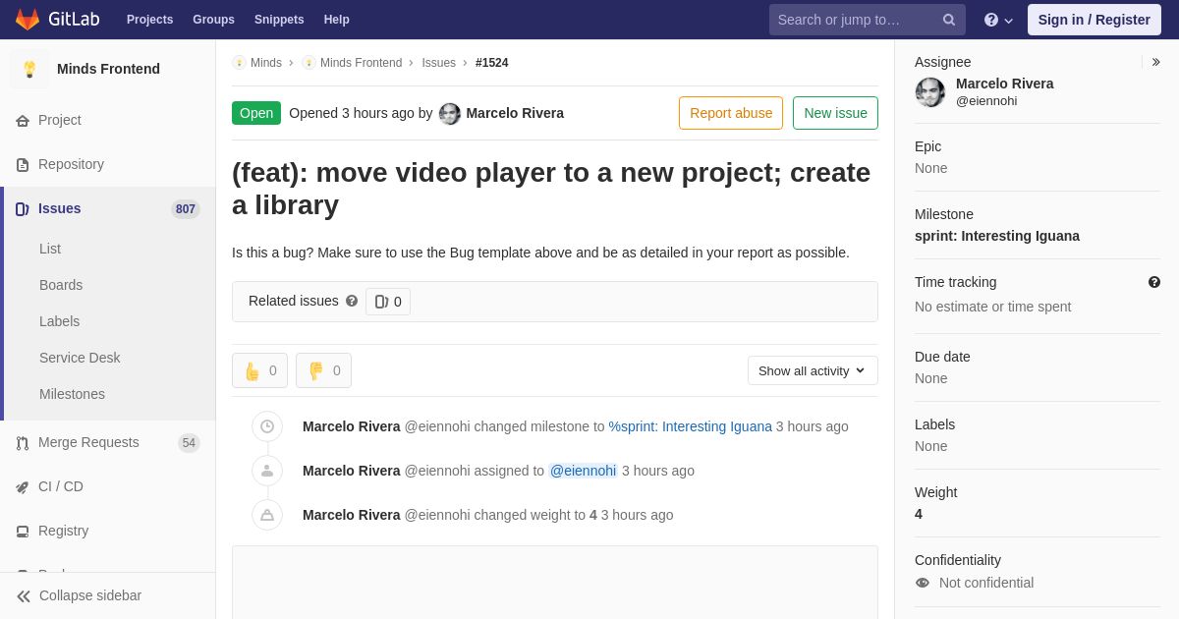Screen dimensions: 1179x619
Task: Click the Minds Frontend lightbulb project avatar
Action: click(x=29, y=69)
